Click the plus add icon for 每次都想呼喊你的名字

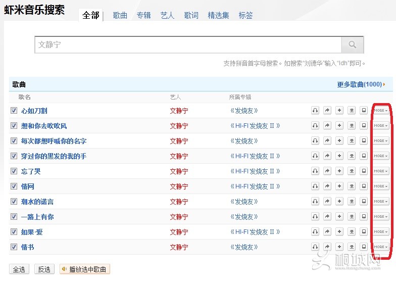[x=339, y=141]
